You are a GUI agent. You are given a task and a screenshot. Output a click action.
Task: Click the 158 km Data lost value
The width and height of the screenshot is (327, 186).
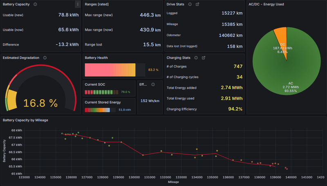(235, 46)
